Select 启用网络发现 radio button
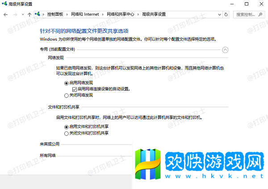The image size is (268, 189). [x=66, y=83]
